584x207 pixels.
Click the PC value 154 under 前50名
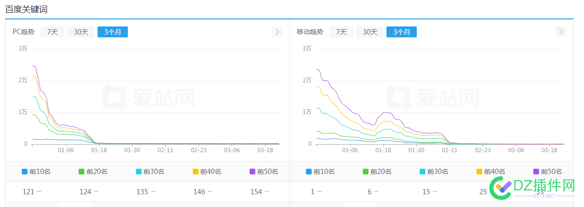pos(256,191)
